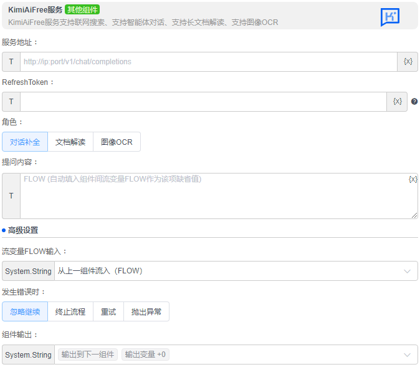Focus the service address input field

208,62
